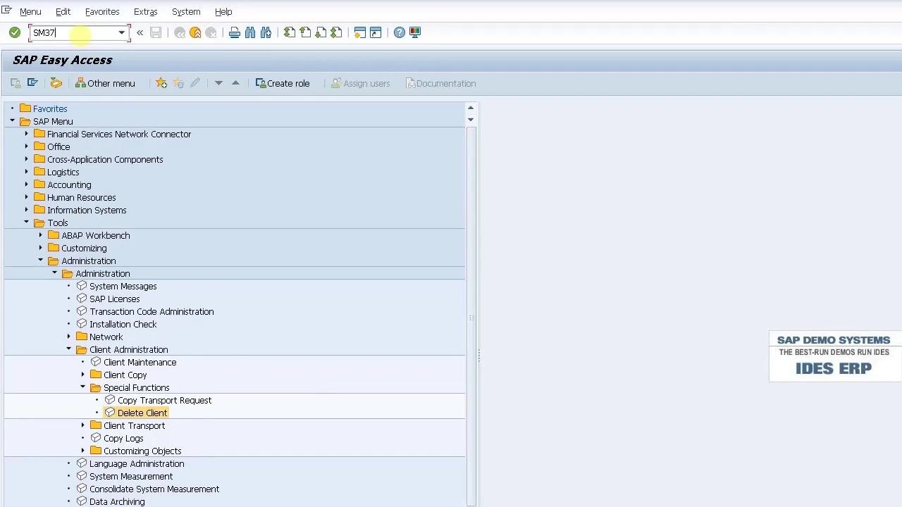Move favorite up with the up arrow

(x=235, y=83)
